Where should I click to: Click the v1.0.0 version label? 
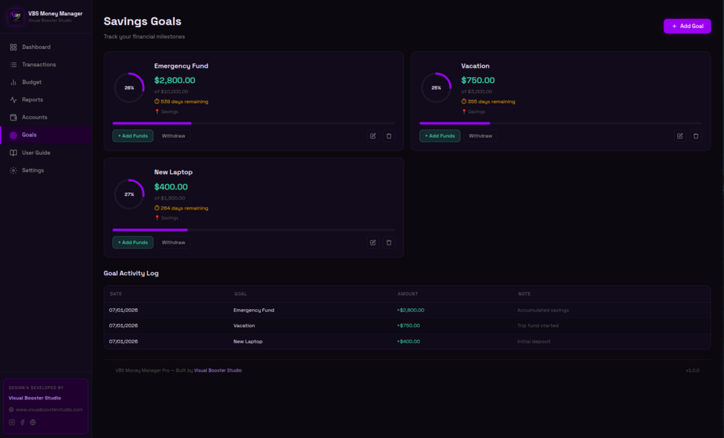click(x=692, y=370)
